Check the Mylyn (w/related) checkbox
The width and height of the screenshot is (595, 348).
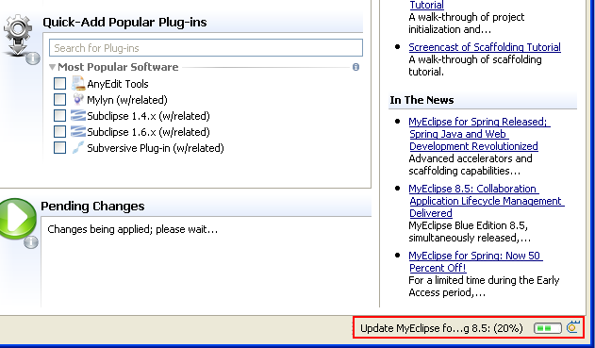tap(59, 99)
